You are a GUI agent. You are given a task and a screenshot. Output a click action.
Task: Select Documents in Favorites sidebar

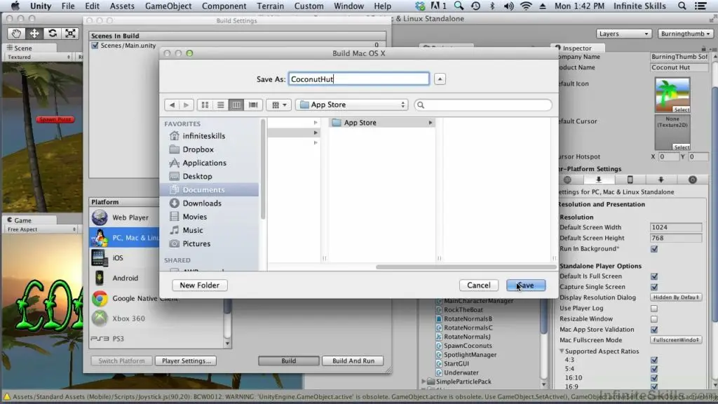[x=209, y=189]
